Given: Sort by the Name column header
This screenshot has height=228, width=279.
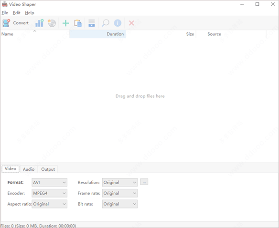Looking at the screenshot, I should click(x=35, y=34).
